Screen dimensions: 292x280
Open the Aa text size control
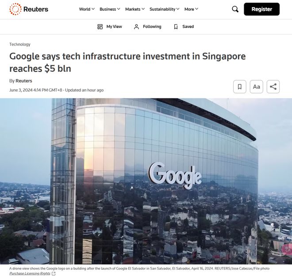(257, 87)
